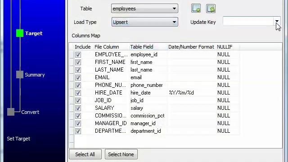The height and width of the screenshot is (162, 288).
Task: Uncheck Include for EMPLOYEE_ID row
Action: (78, 54)
